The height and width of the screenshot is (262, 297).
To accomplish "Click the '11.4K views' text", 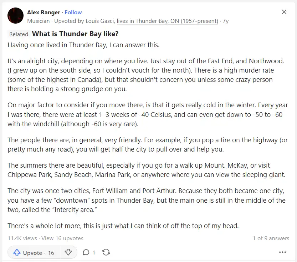I will coord(22,238).
